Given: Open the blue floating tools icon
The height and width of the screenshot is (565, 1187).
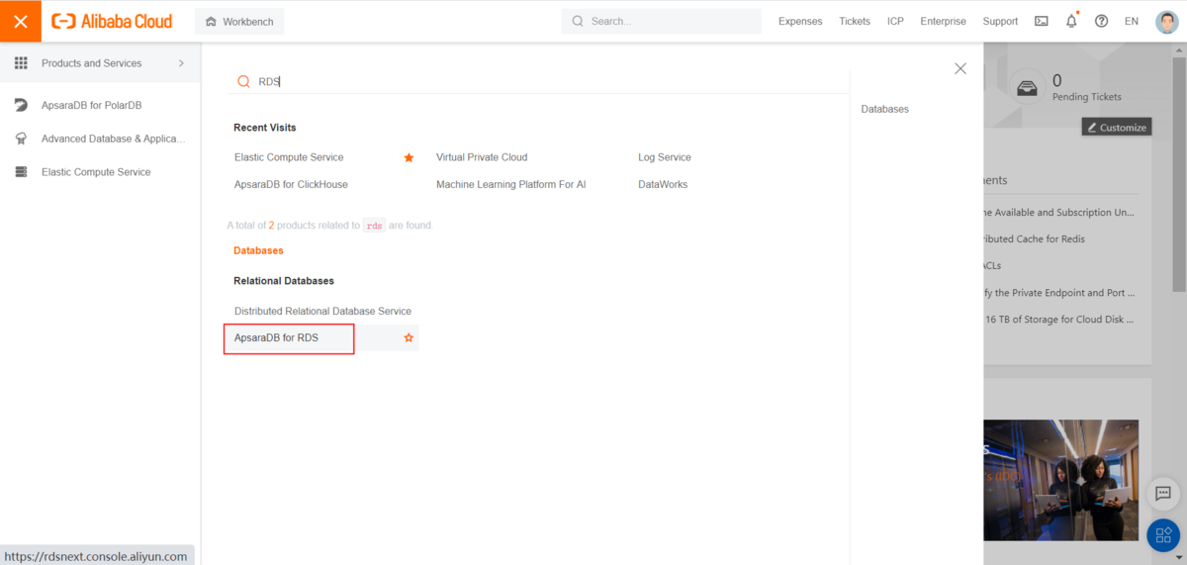Looking at the screenshot, I should tap(1163, 535).
